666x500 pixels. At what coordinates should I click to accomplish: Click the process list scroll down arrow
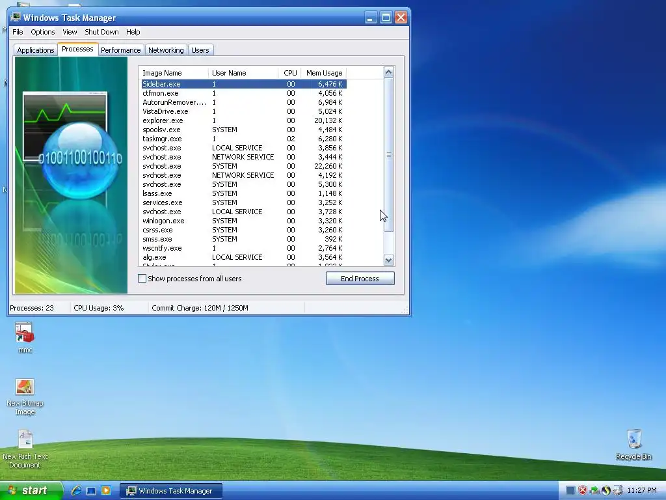(x=389, y=260)
